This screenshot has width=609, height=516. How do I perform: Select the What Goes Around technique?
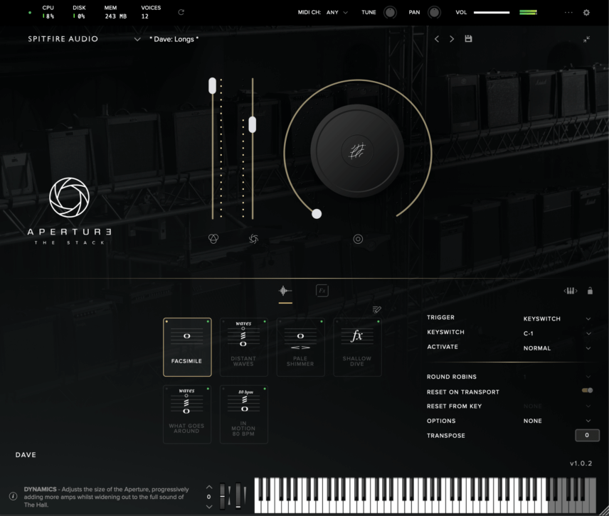pos(187,414)
